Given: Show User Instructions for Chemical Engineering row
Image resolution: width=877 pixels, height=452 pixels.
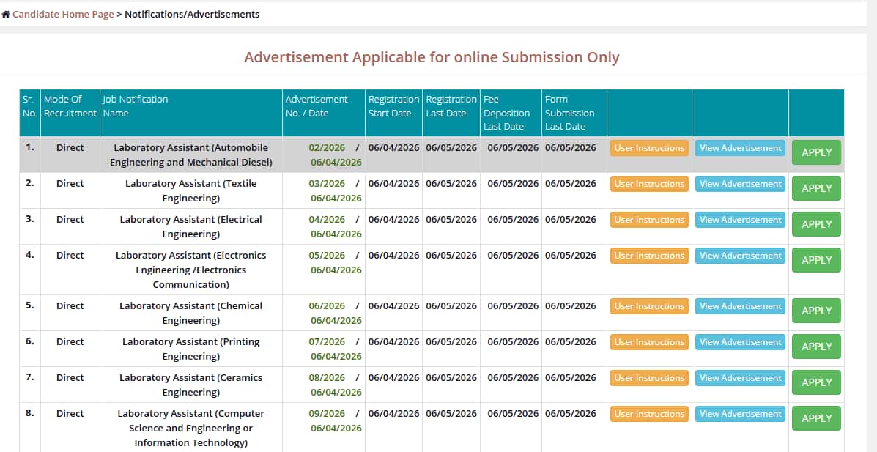Looking at the screenshot, I should pyautogui.click(x=649, y=306).
